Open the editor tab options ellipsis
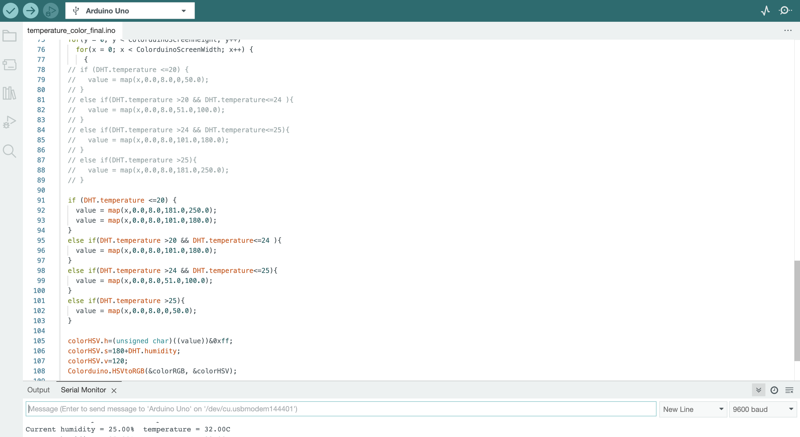 (788, 30)
